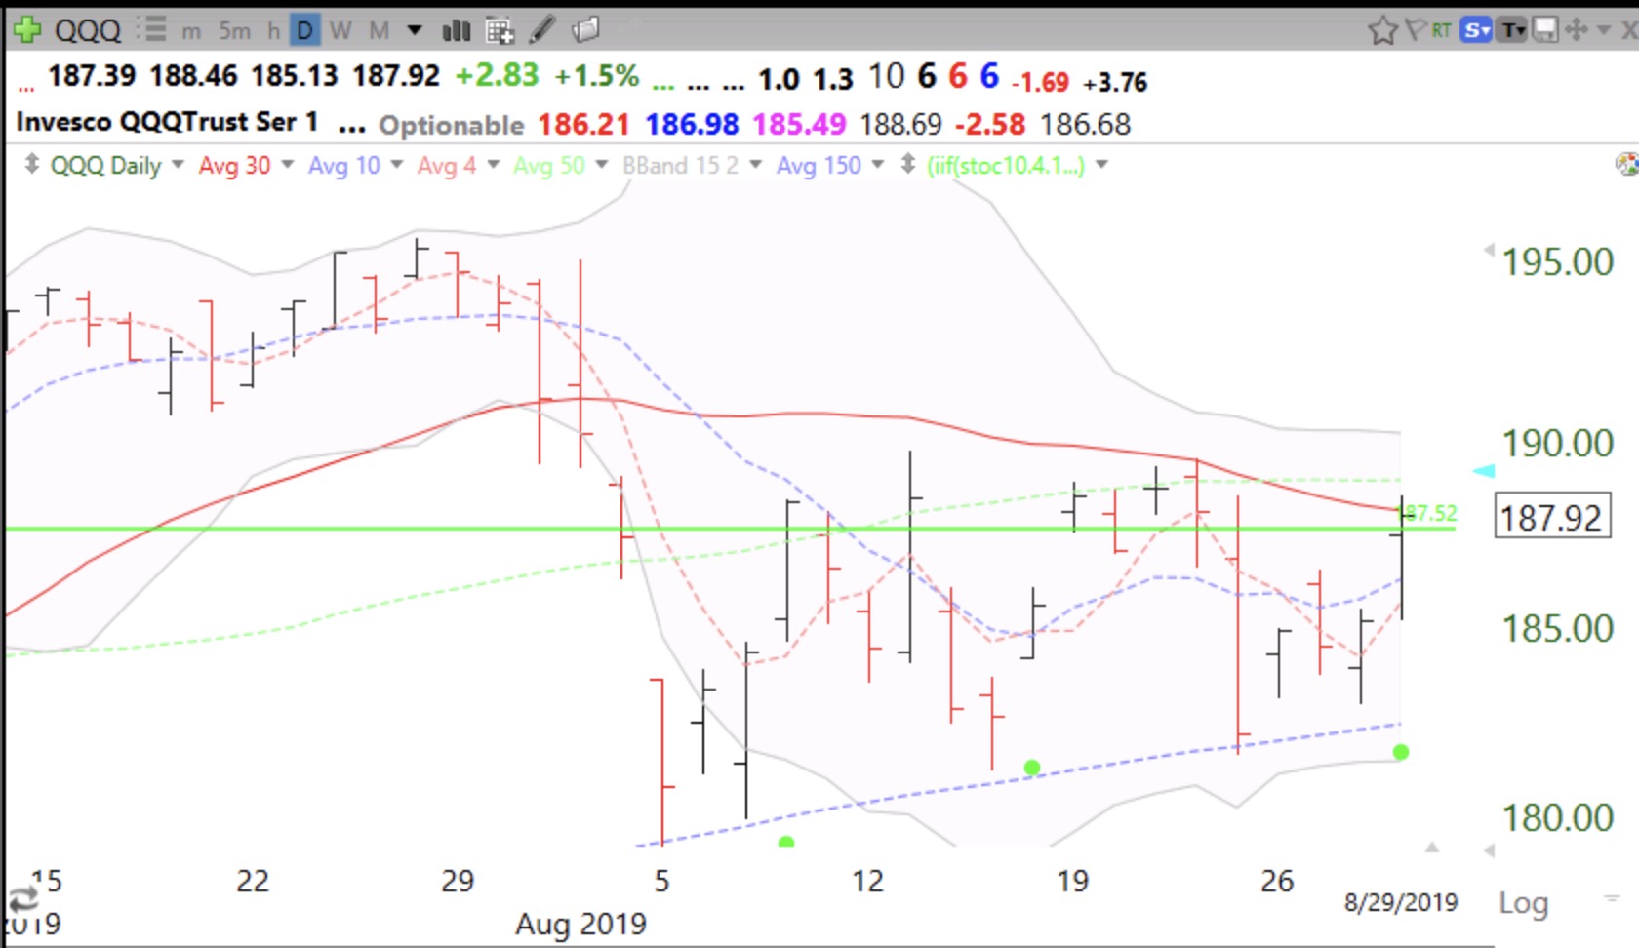Open the more time frames dropdown arrow

[x=415, y=30]
